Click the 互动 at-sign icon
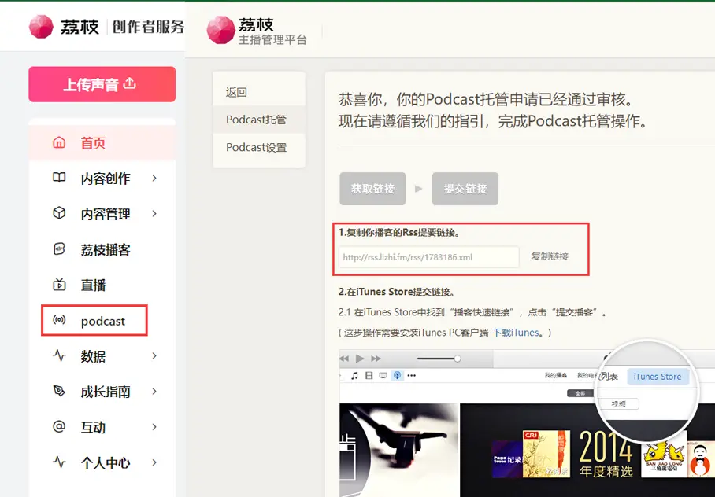 point(59,427)
